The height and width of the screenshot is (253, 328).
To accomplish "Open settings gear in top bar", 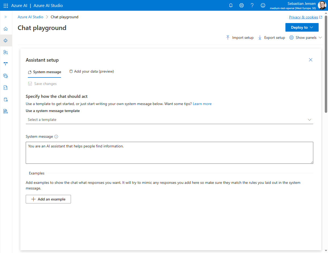I will coord(242,5).
